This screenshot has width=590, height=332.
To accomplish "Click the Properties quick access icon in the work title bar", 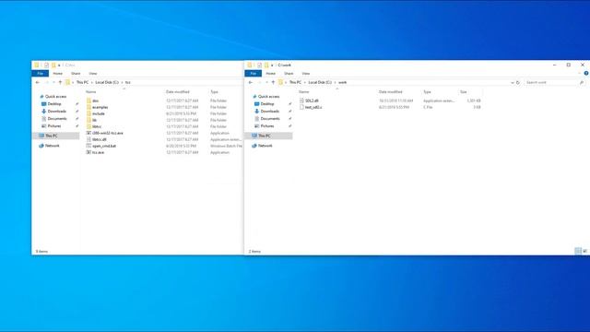I will tap(259, 65).
